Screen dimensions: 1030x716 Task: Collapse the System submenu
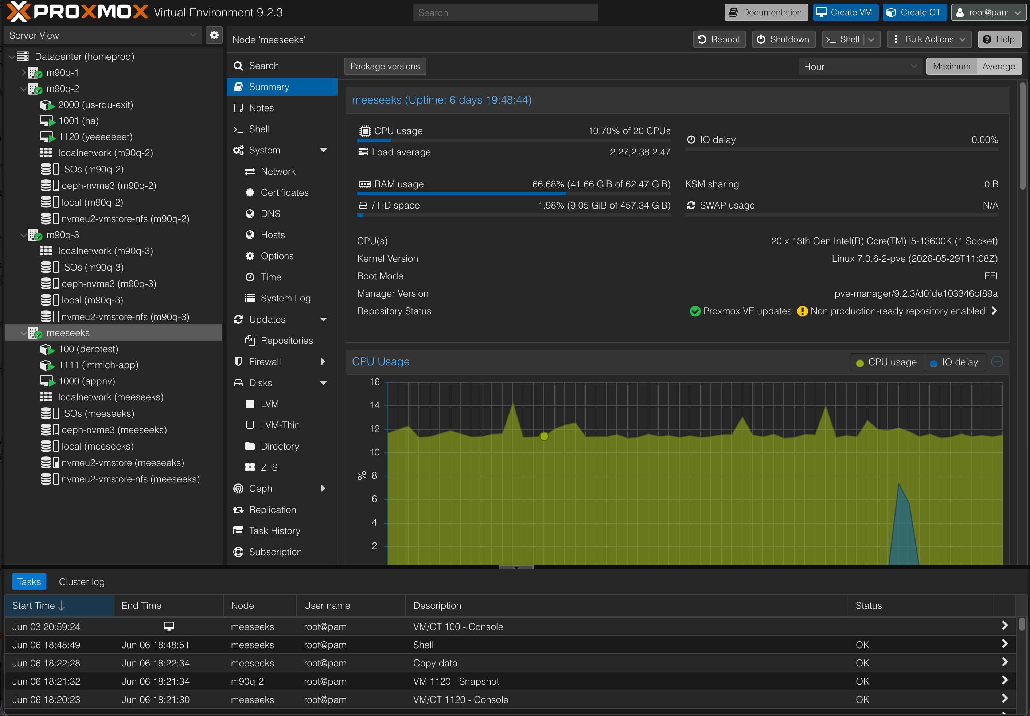coord(323,150)
